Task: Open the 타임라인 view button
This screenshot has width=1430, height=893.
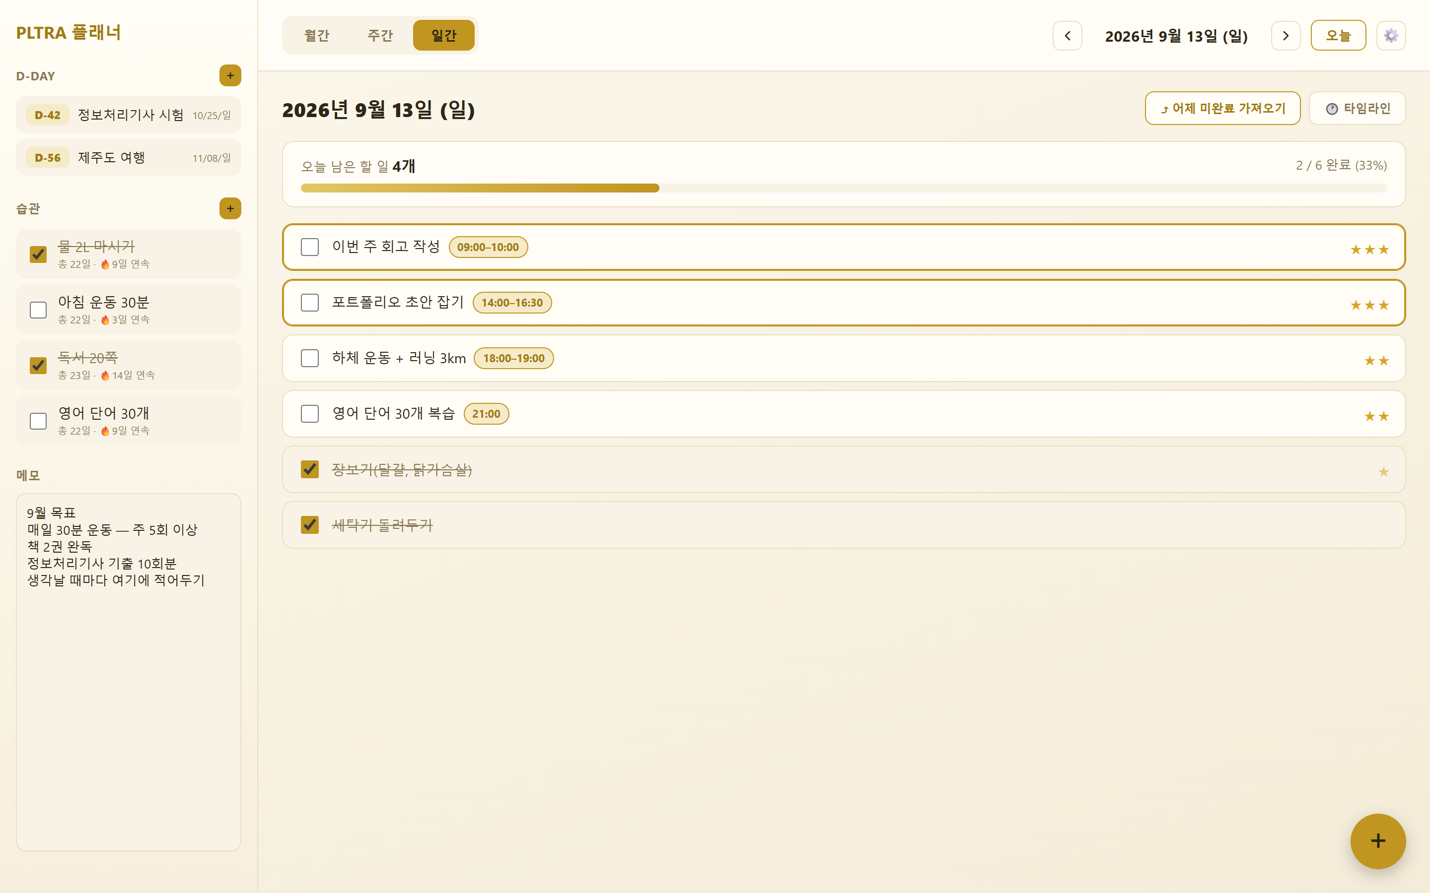Action: 1357,108
